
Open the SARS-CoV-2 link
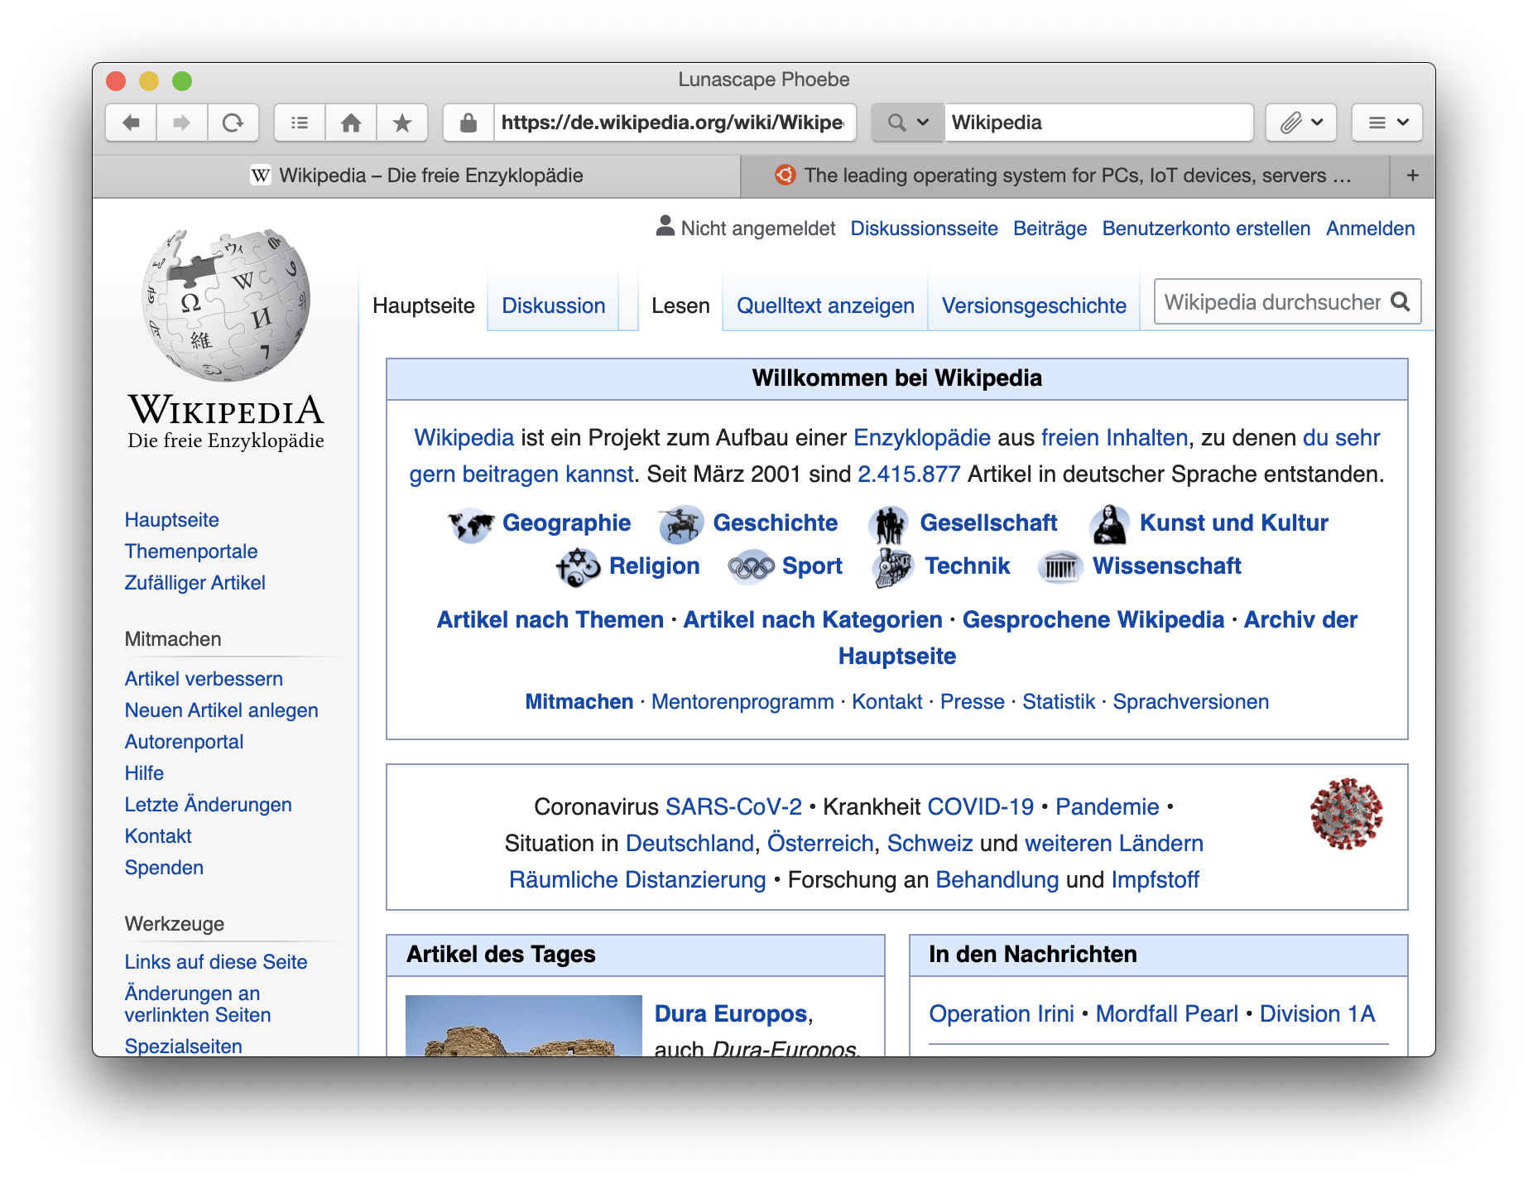(733, 807)
